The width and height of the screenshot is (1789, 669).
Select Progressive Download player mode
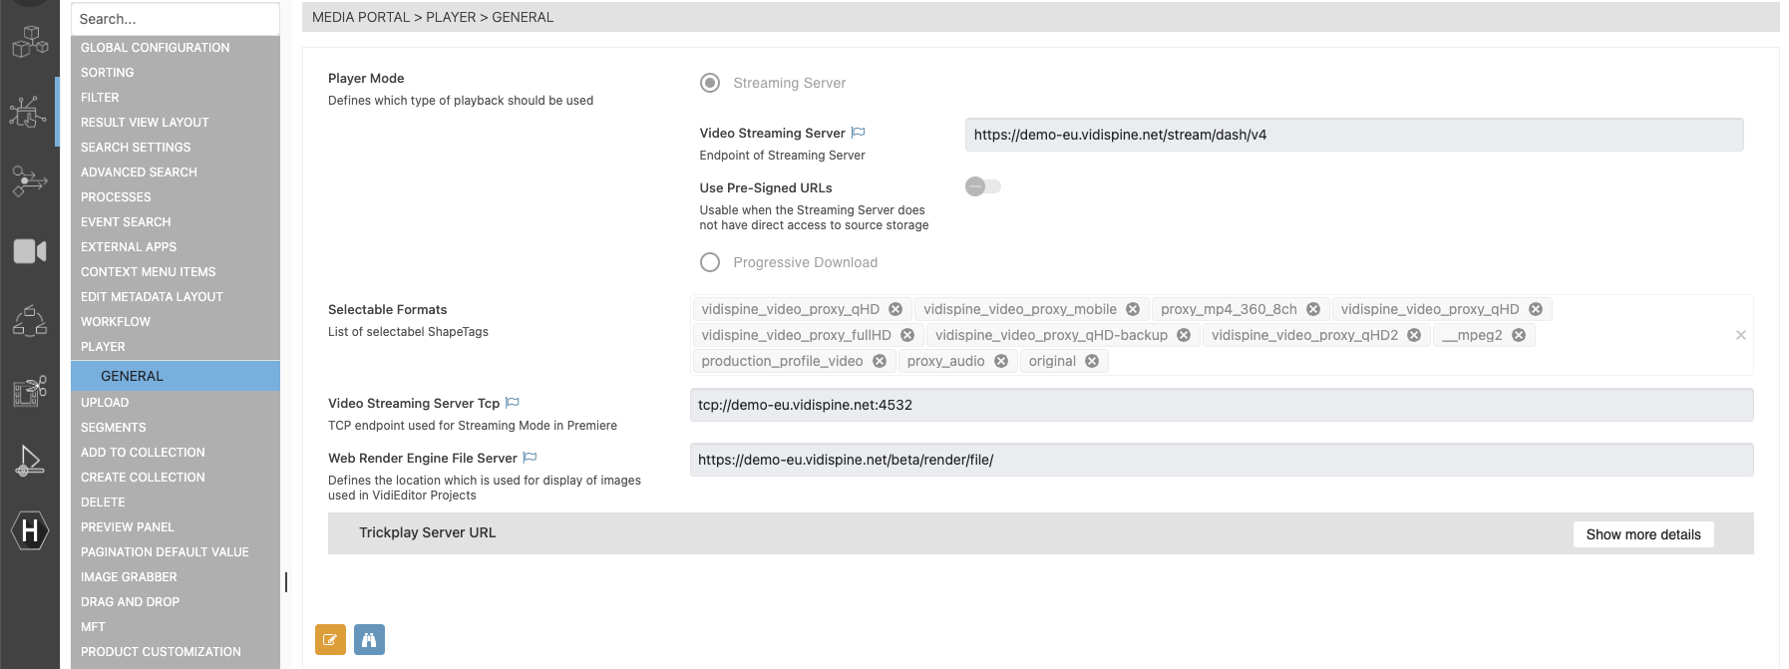(710, 262)
